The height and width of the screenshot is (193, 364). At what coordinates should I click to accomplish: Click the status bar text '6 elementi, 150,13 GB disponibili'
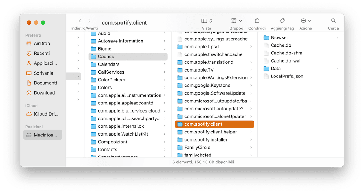click(203, 162)
